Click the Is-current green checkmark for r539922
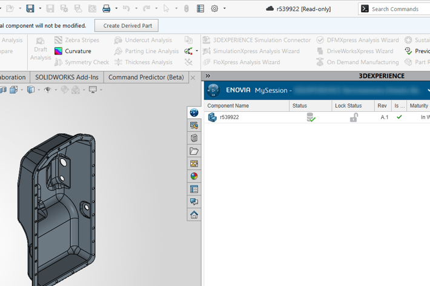 click(399, 117)
